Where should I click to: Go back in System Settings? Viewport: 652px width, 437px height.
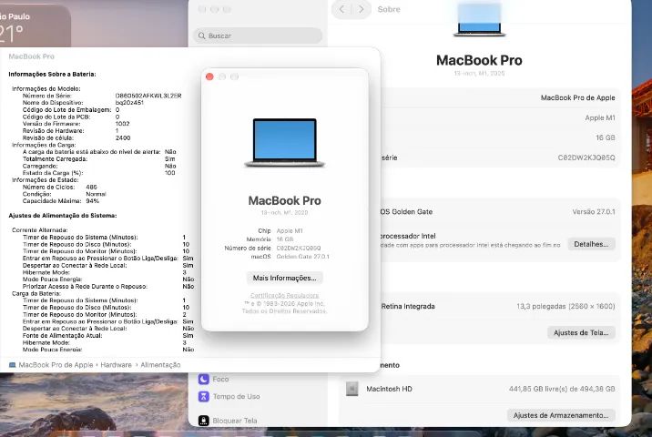(x=341, y=9)
